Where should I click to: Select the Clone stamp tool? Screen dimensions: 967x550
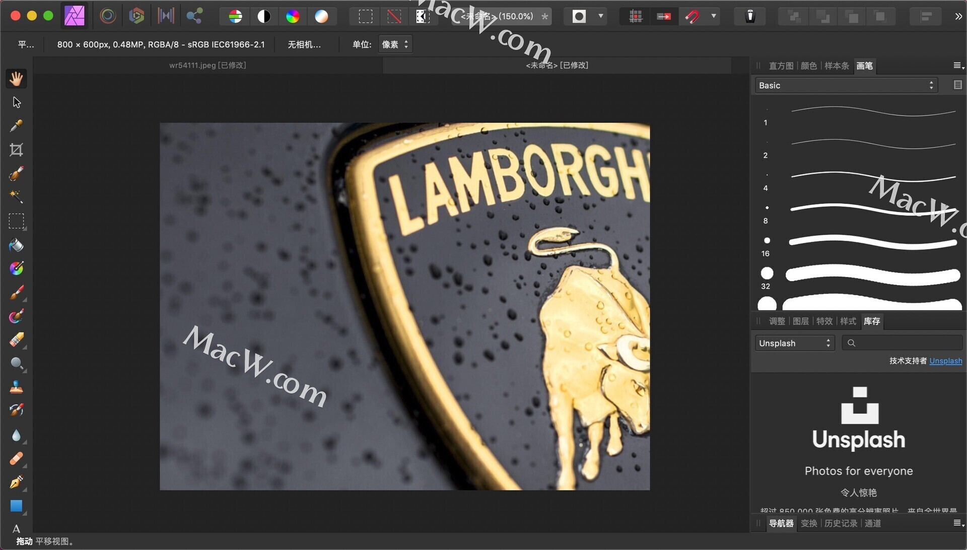pyautogui.click(x=16, y=387)
